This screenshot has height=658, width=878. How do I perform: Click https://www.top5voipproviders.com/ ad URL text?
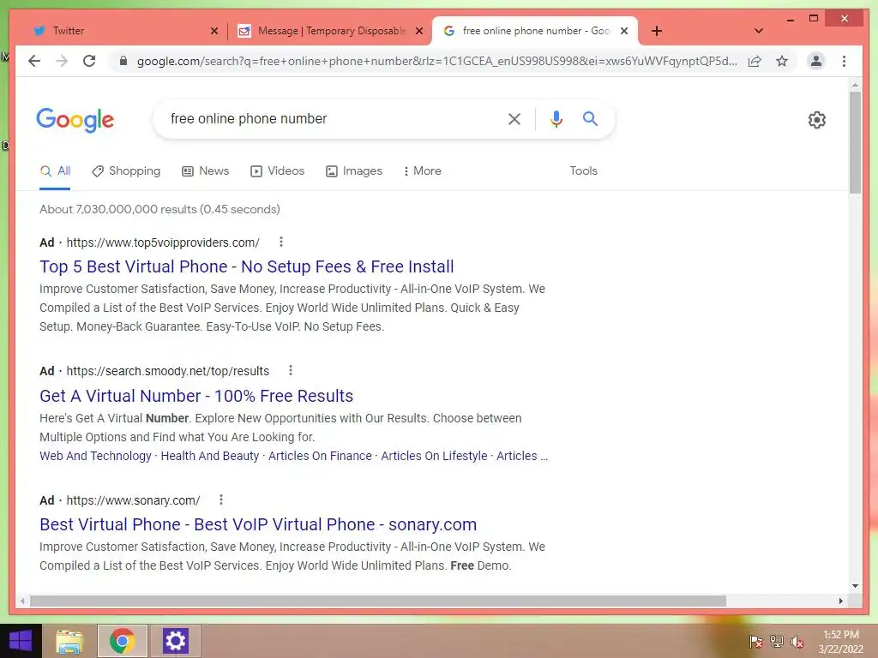click(163, 242)
